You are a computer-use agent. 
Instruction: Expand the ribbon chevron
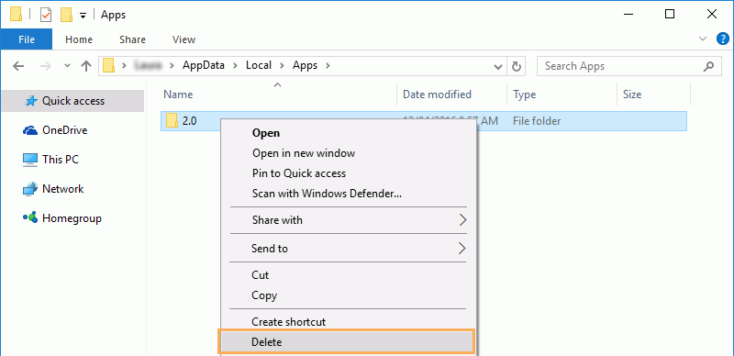703,39
